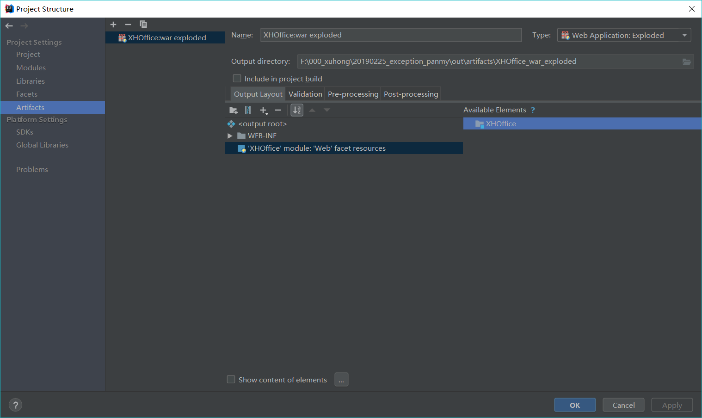Remove the selected artifact with minus icon
Screen dimensions: 702x418
click(x=128, y=25)
